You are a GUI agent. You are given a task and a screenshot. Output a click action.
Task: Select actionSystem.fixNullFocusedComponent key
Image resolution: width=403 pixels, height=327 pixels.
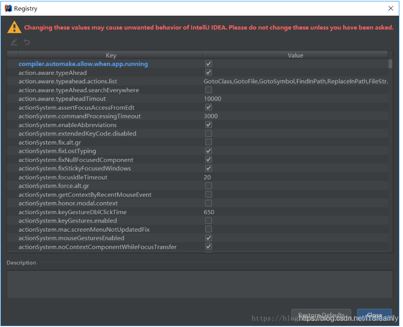[76, 160]
